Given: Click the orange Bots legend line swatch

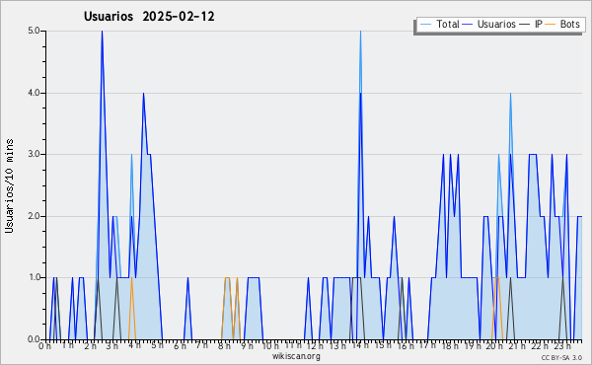Looking at the screenshot, I should (x=551, y=25).
